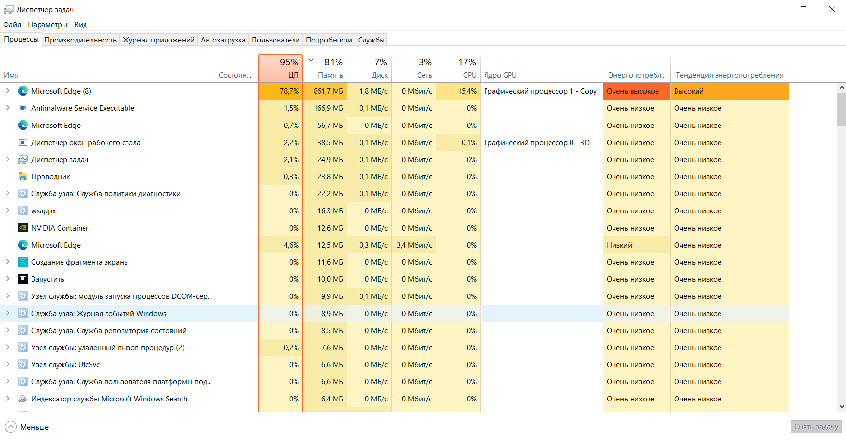Click the NVIDIA Container icon
Image resolution: width=846 pixels, height=442 pixels.
click(x=23, y=228)
